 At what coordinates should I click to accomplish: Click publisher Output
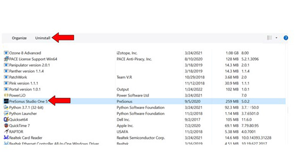[123, 90]
